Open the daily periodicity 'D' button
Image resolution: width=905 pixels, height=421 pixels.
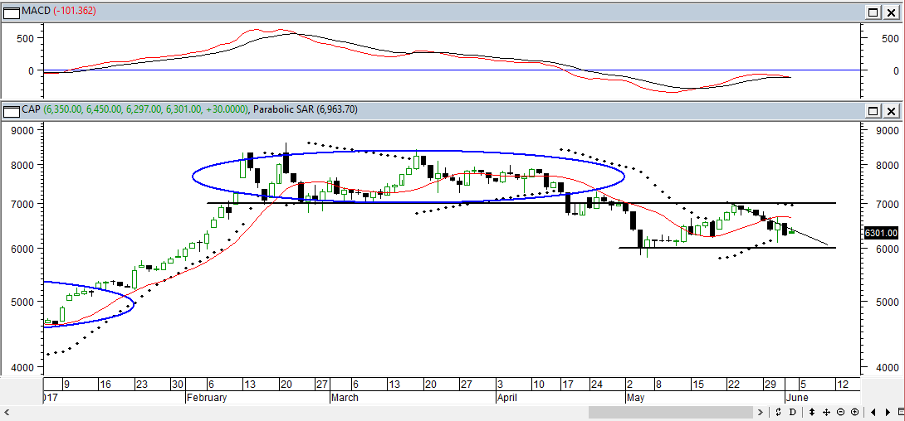click(793, 413)
